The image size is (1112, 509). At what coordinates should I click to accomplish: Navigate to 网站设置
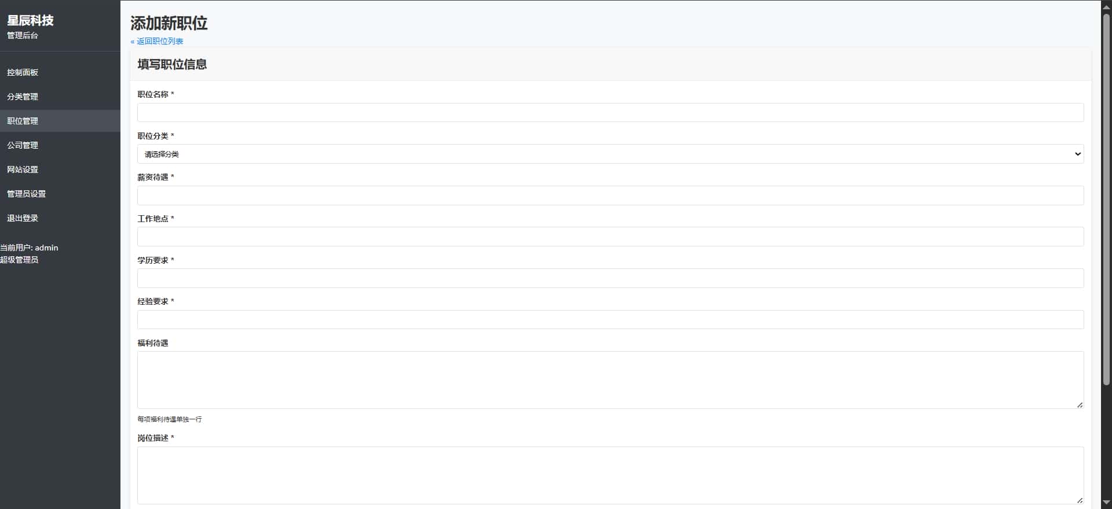(23, 169)
